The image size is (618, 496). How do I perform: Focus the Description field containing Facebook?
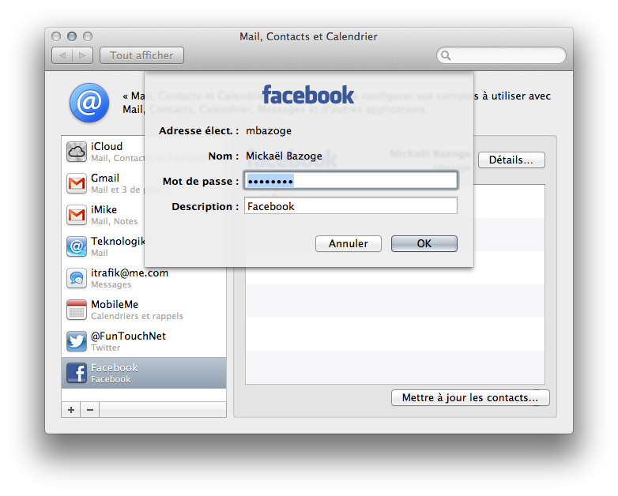(x=351, y=206)
